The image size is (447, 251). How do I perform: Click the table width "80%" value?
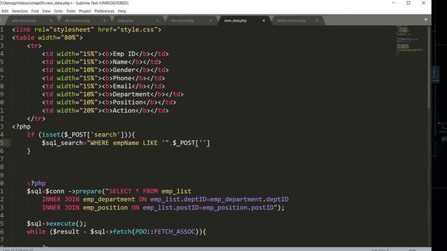pyautogui.click(x=70, y=38)
